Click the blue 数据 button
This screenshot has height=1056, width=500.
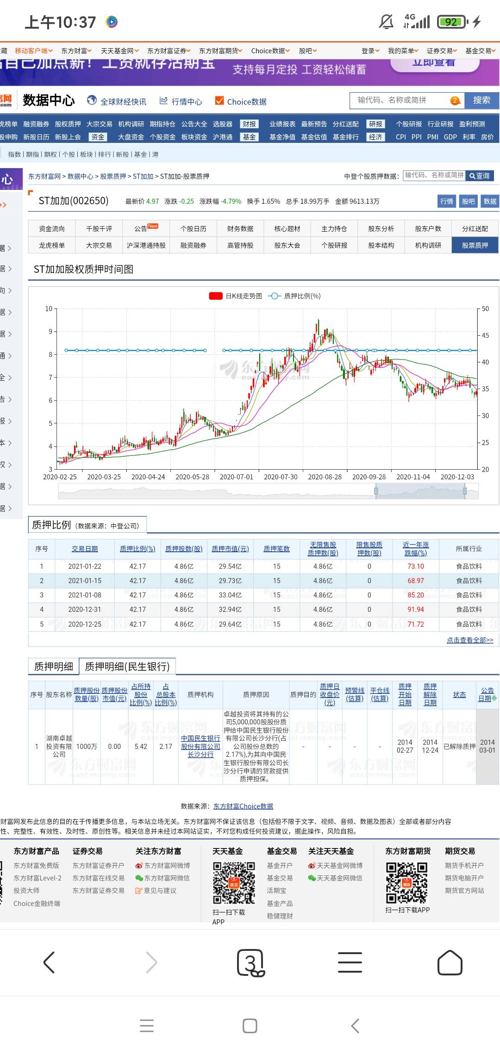(490, 201)
